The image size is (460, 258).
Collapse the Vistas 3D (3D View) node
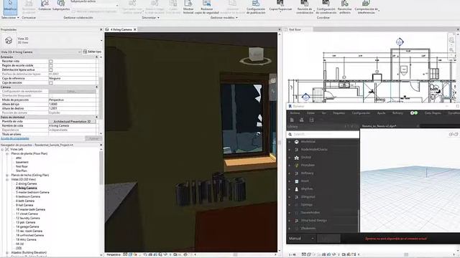coord(7,179)
